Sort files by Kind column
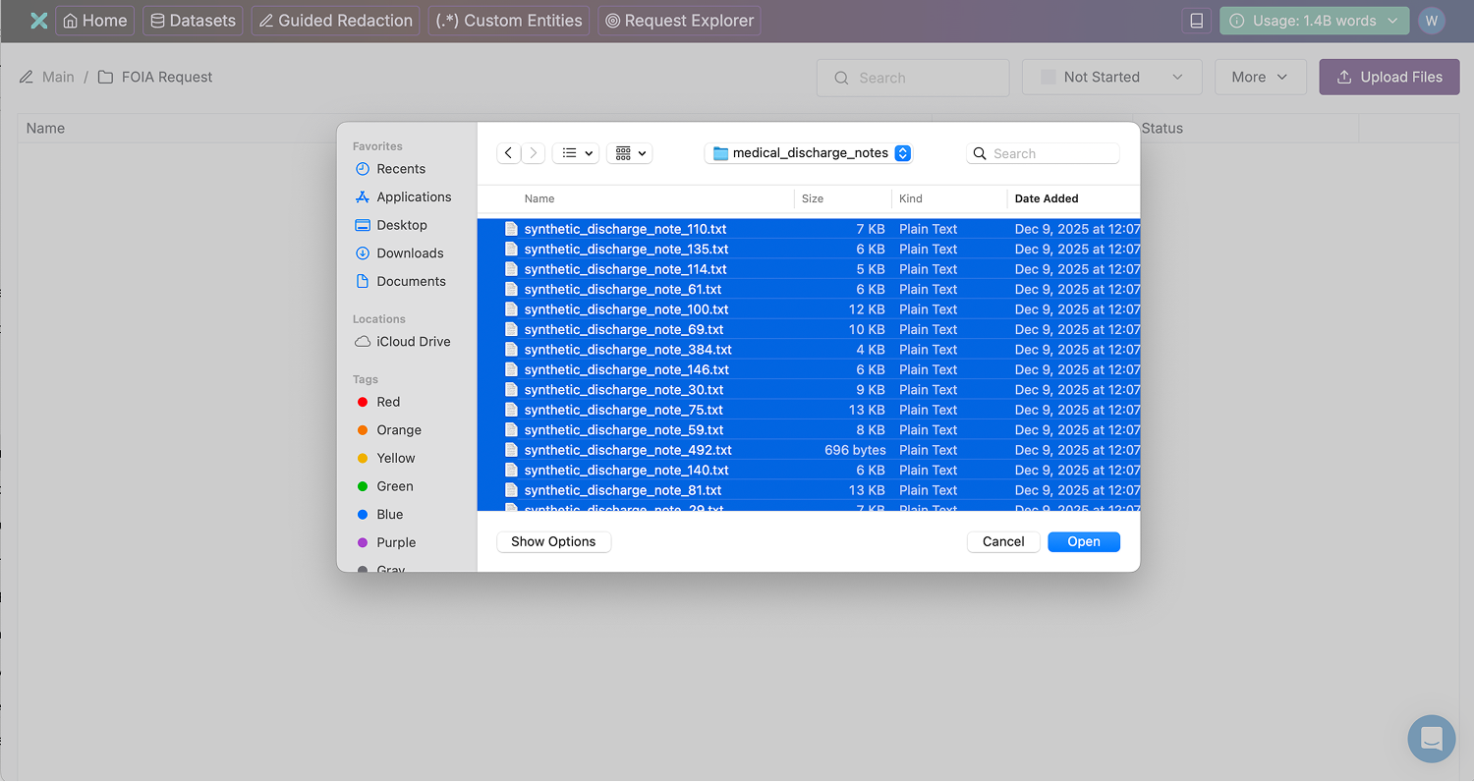1474x782 pixels. [911, 198]
